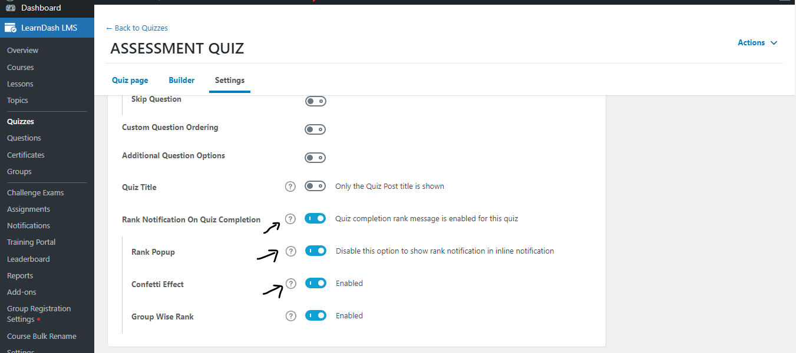Open Certificates from the sidebar menu
Viewport: 796px width, 353px height.
click(x=26, y=155)
